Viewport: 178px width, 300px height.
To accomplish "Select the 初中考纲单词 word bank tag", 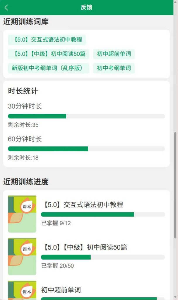I will (114, 68).
